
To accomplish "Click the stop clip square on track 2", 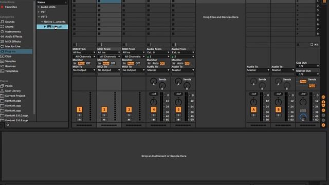I will click(x=99, y=45).
